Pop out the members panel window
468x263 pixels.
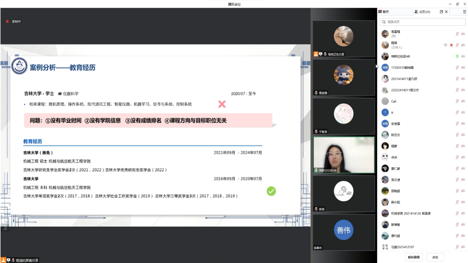click(x=441, y=12)
